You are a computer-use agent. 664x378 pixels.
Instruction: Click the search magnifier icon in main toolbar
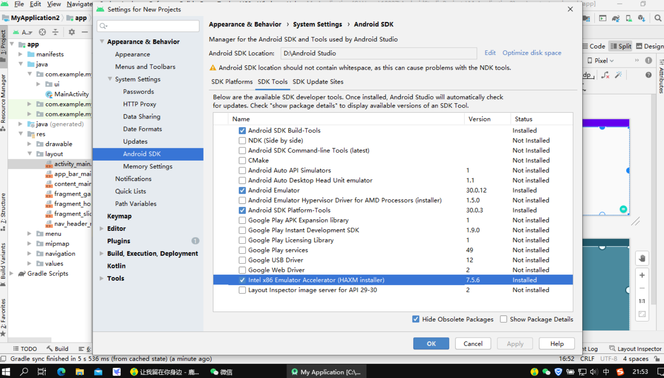(x=658, y=18)
